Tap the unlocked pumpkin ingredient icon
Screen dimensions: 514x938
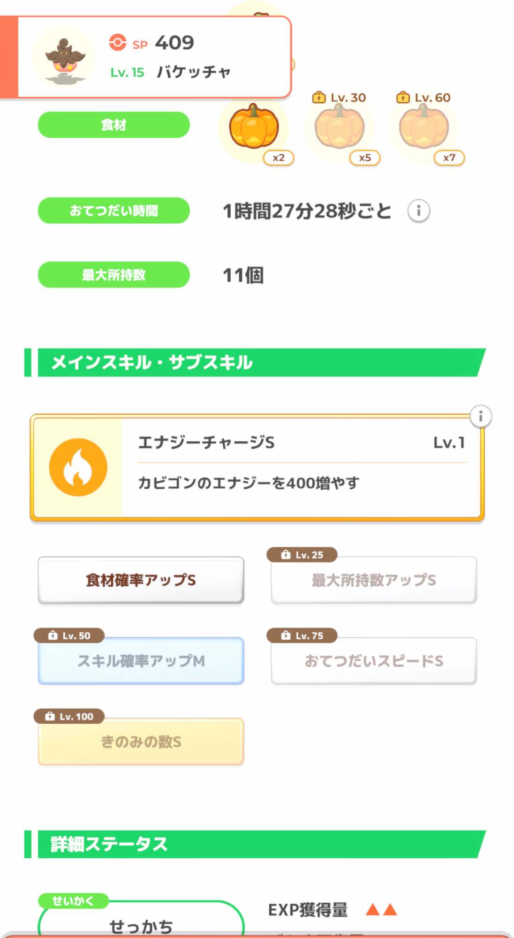(x=254, y=127)
